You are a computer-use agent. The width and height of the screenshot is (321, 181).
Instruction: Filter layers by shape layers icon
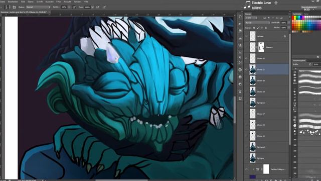(277, 18)
